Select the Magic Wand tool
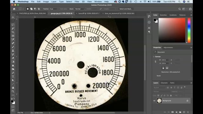Screen dimensions: 203x114 [x=13, y=28]
